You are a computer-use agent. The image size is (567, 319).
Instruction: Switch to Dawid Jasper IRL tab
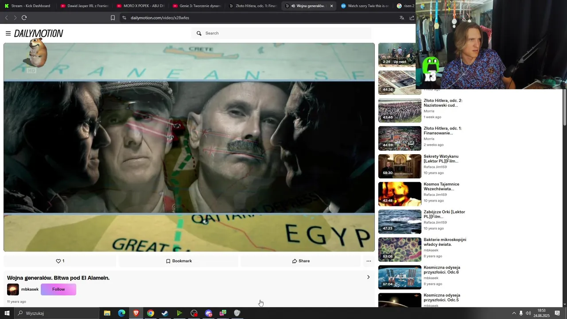(x=84, y=6)
